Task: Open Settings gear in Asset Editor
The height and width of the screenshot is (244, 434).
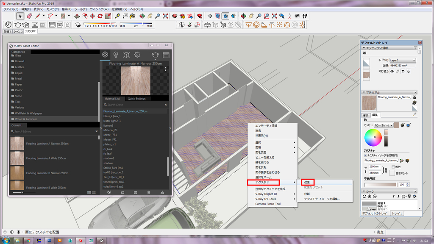Action: coord(137,55)
